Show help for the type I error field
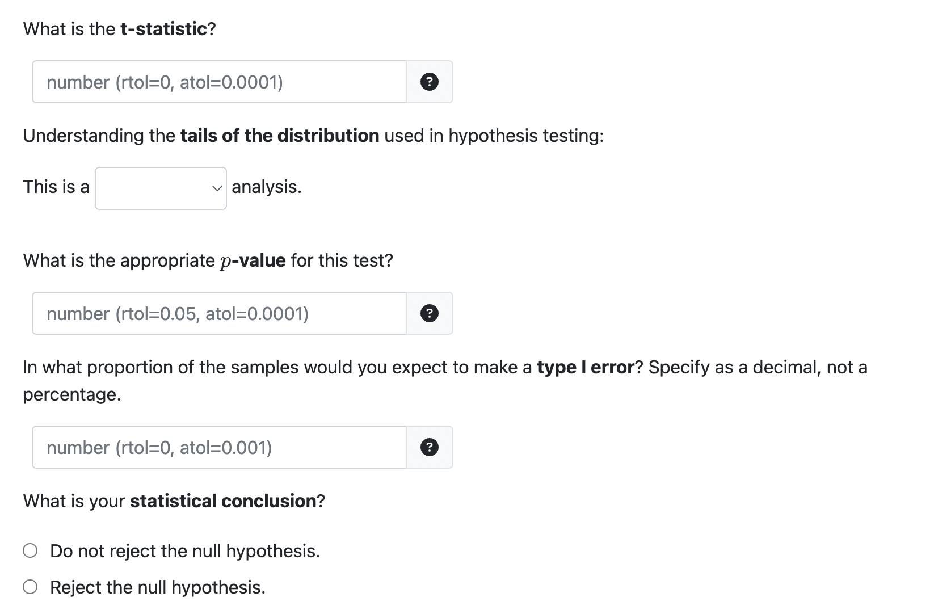Screen dimensions: 934x614 [x=429, y=448]
